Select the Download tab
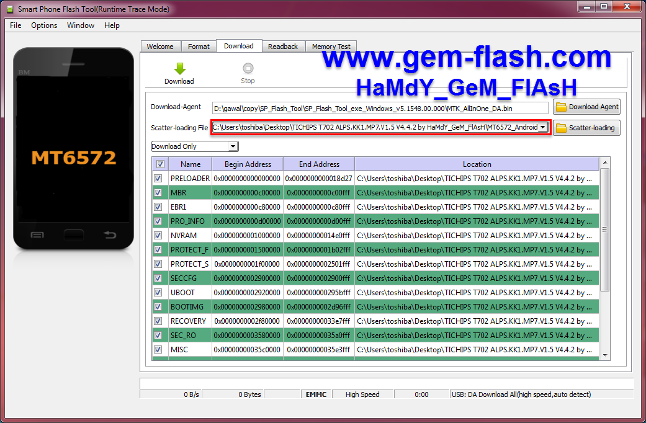Image resolution: width=646 pixels, height=423 pixels. (239, 46)
